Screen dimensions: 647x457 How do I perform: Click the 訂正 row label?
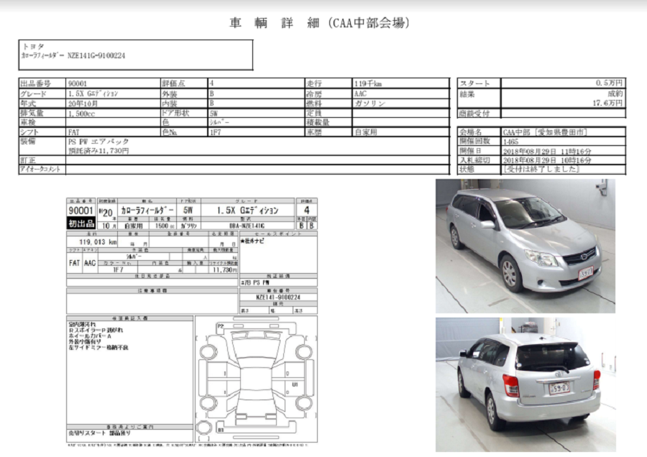(x=27, y=160)
